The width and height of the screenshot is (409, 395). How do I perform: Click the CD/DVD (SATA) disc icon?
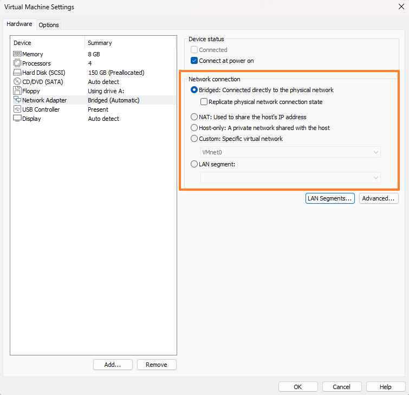point(17,82)
